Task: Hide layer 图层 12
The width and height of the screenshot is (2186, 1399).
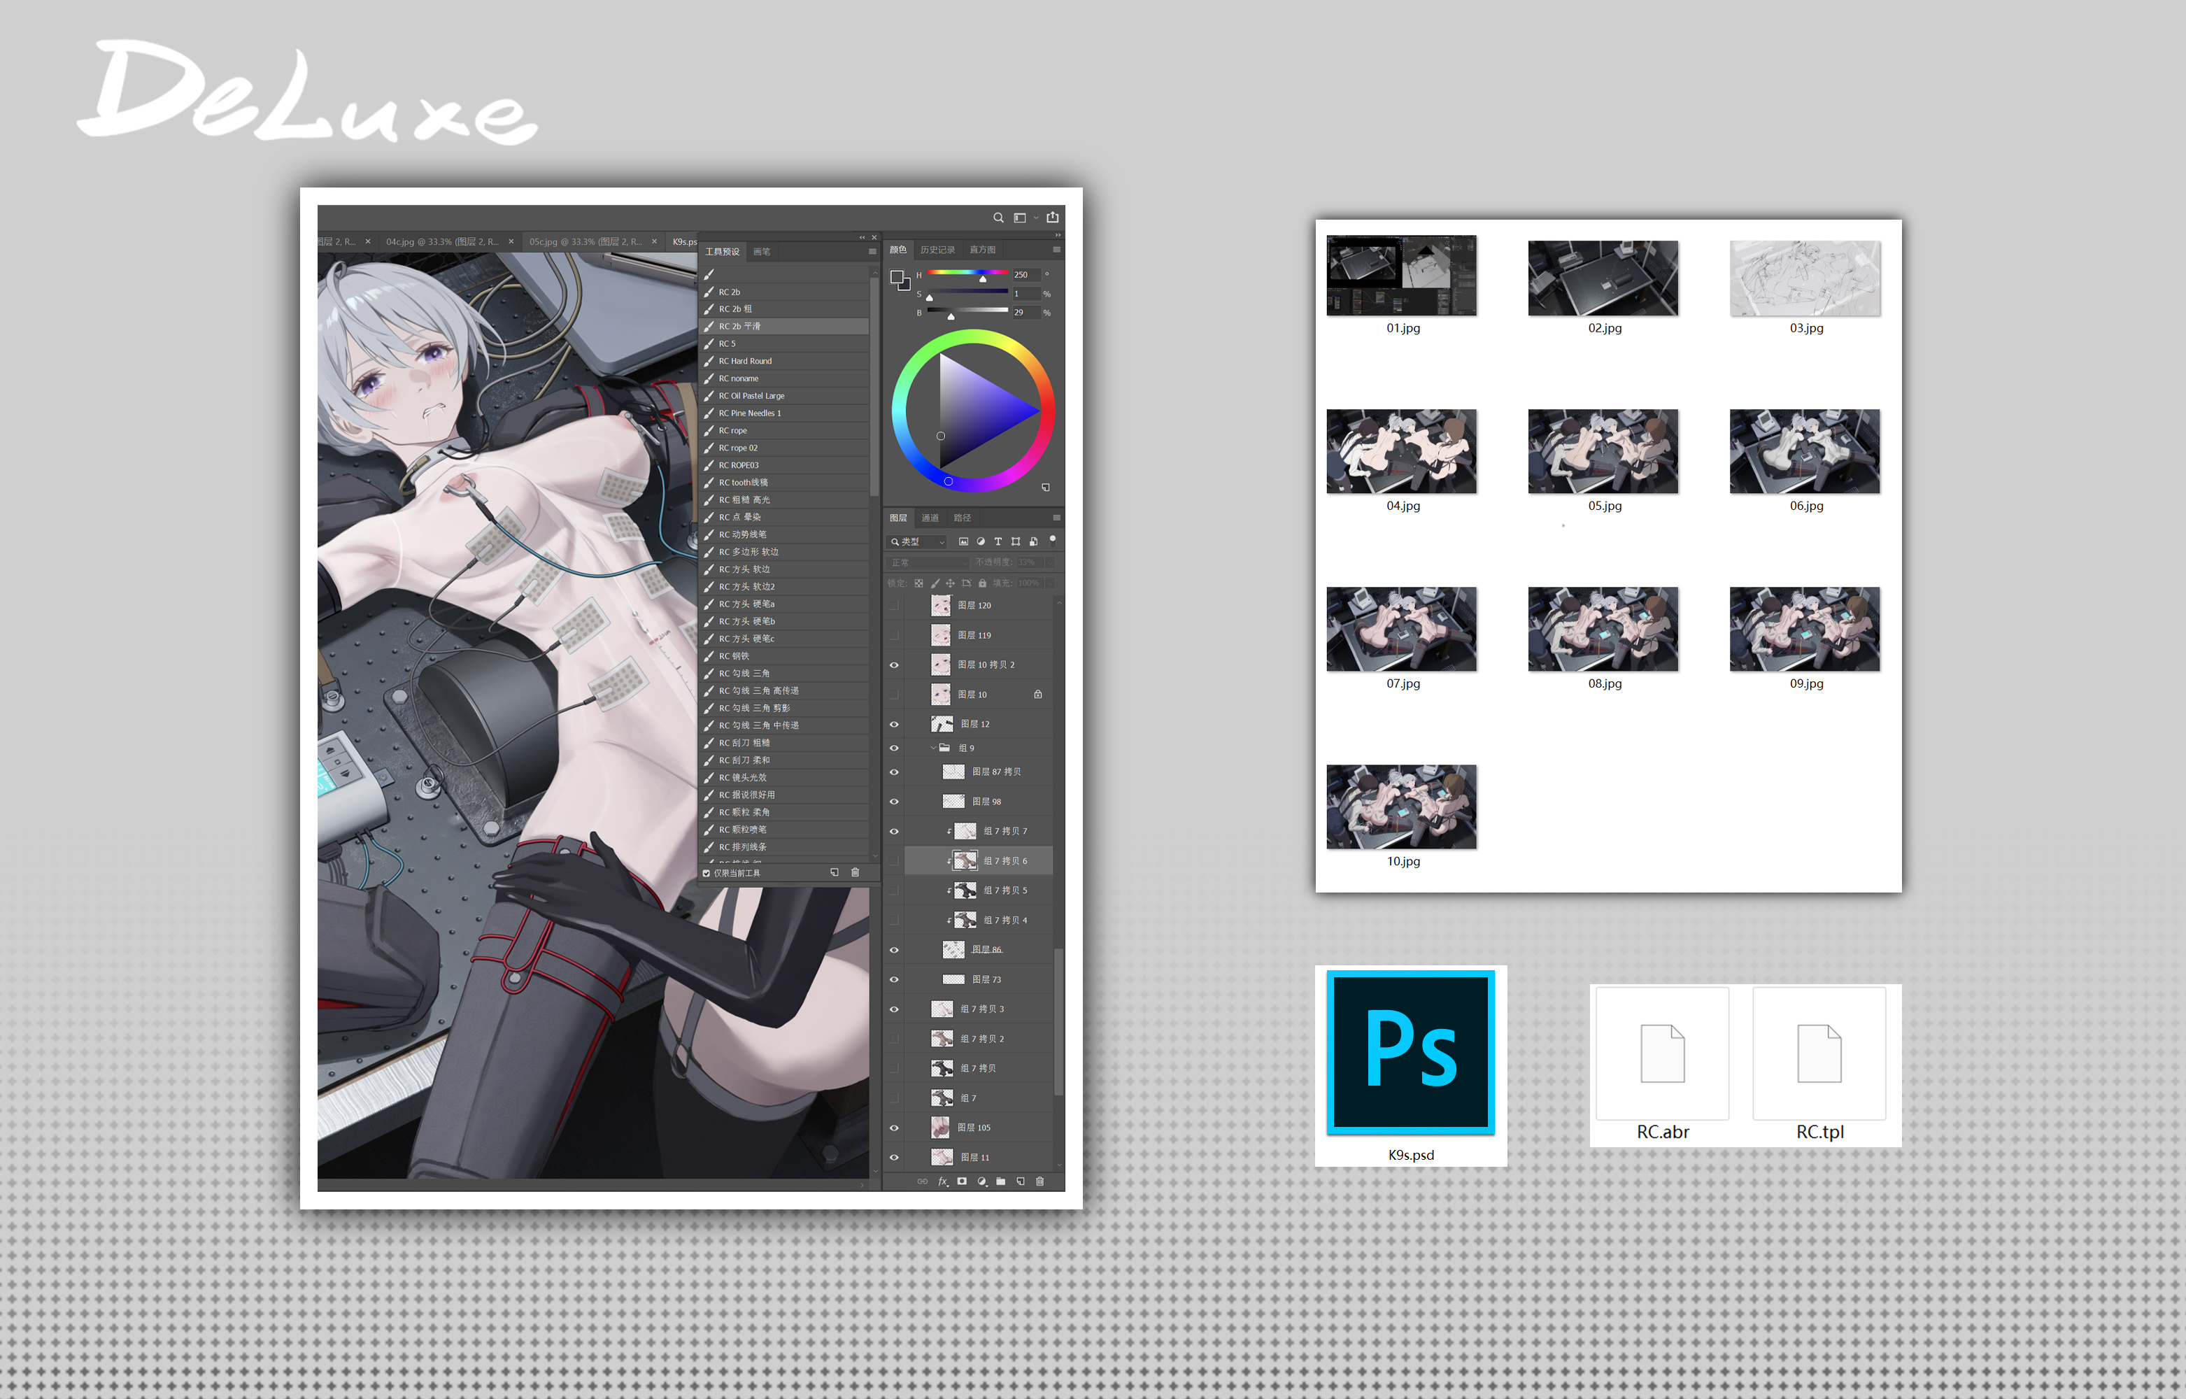Action: [895, 725]
